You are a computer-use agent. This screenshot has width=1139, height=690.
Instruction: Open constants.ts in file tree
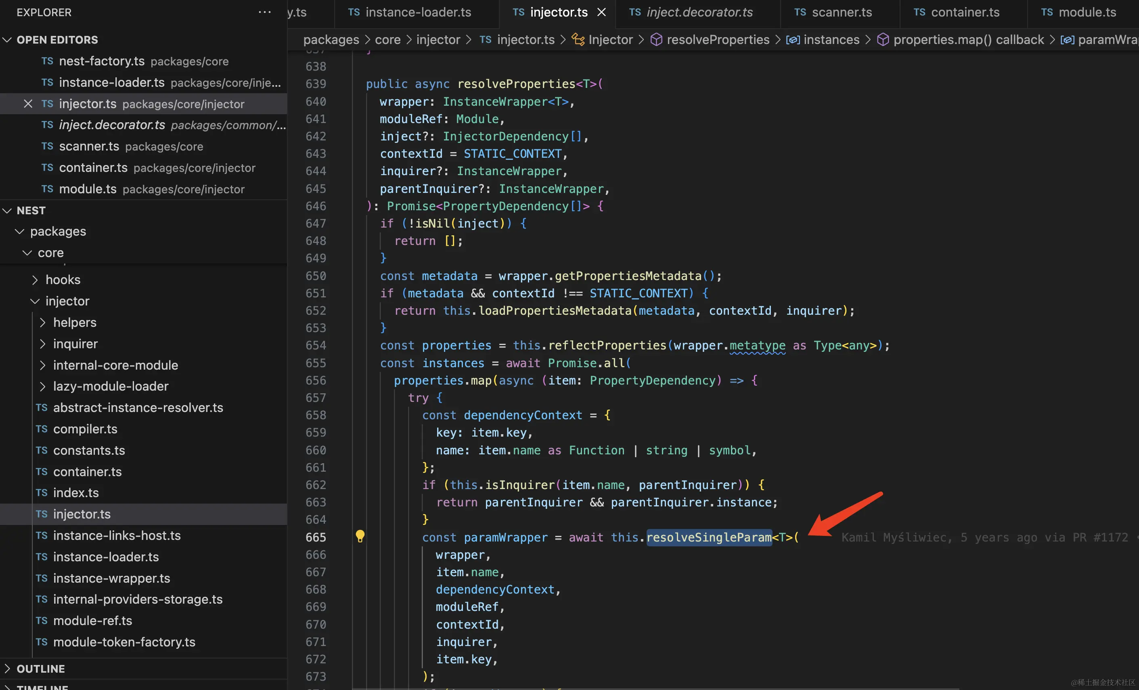pos(143,450)
